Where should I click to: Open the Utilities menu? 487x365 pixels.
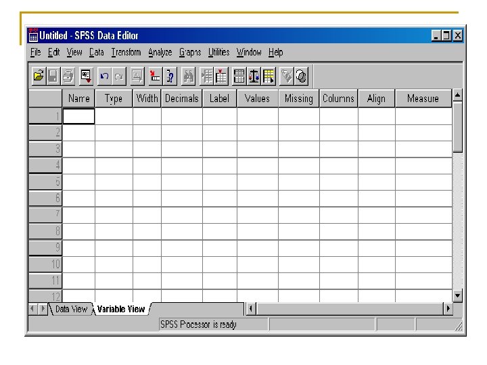(x=219, y=53)
